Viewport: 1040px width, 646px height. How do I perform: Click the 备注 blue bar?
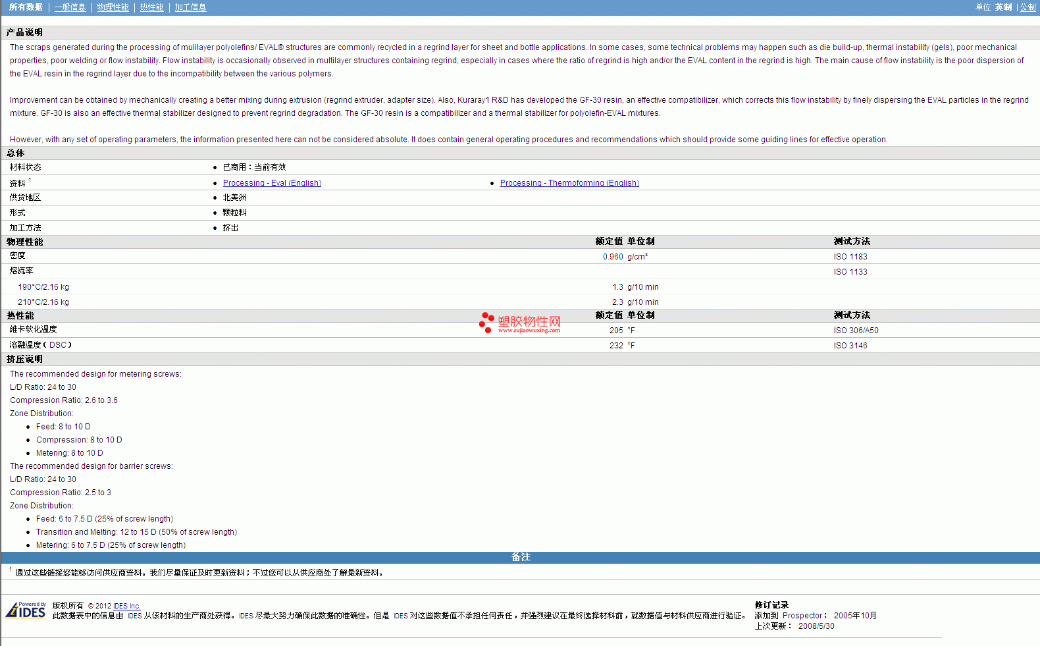tap(520, 557)
